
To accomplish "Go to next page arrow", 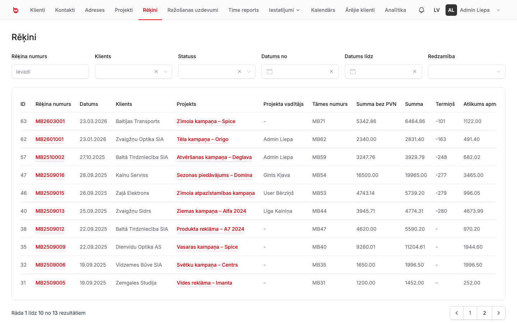I will tap(498, 313).
